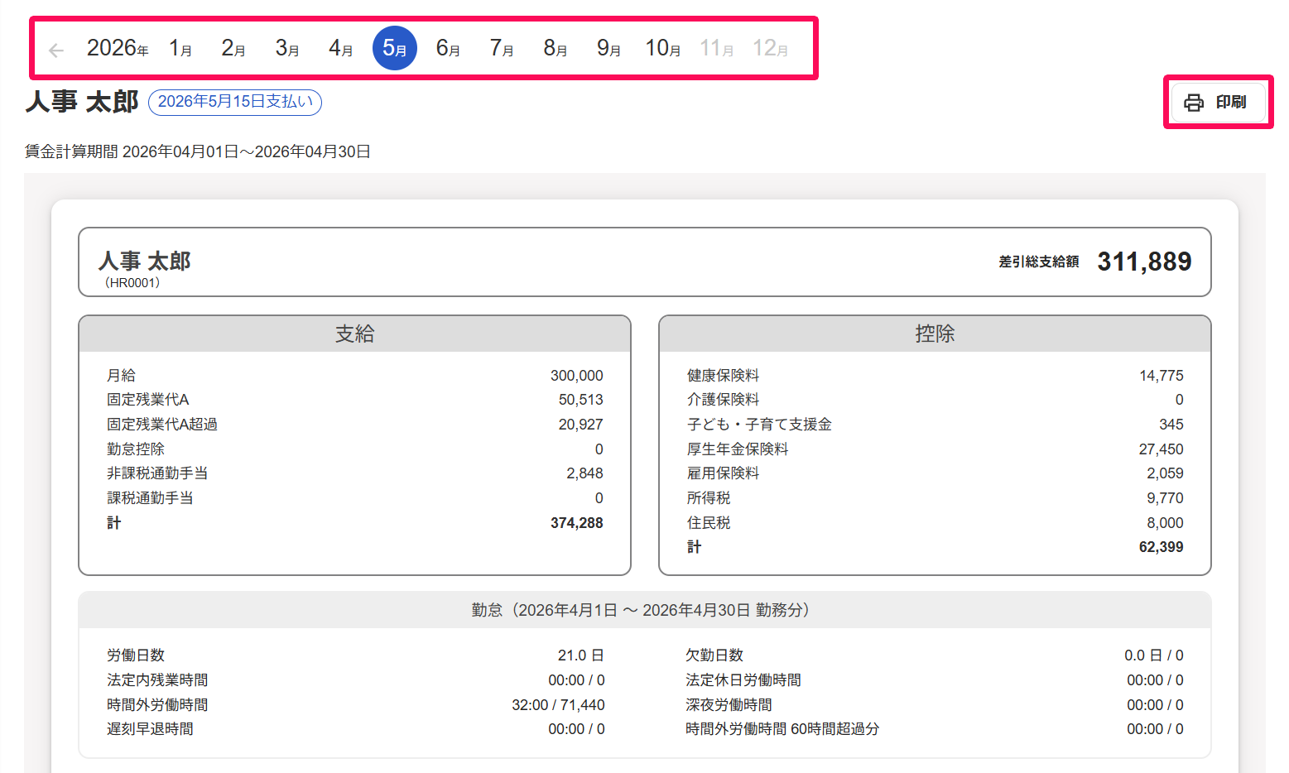Click the 欠勤日数 value 0.0 日 / 0

[1153, 655]
